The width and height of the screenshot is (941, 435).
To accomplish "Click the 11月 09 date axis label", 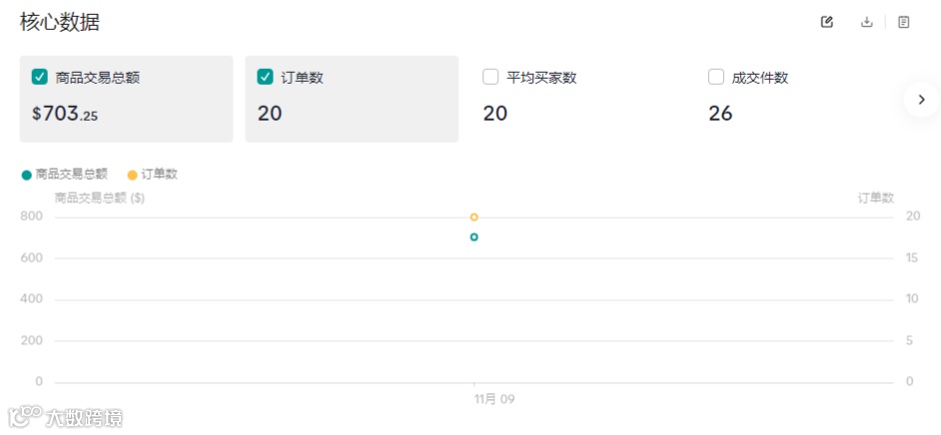I will [494, 399].
